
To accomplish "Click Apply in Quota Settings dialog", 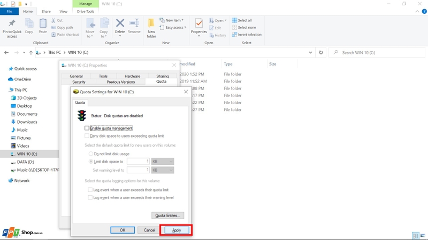I will pyautogui.click(x=177, y=230).
